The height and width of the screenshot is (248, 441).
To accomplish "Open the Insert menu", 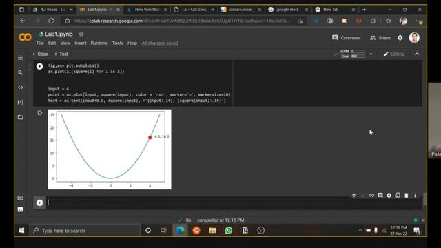I will point(81,43).
